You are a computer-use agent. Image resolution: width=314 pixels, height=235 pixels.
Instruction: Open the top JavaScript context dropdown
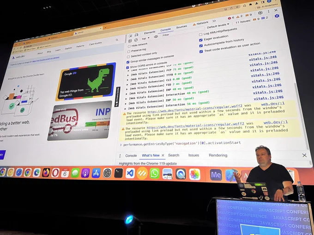pyautogui.click(x=145, y=38)
